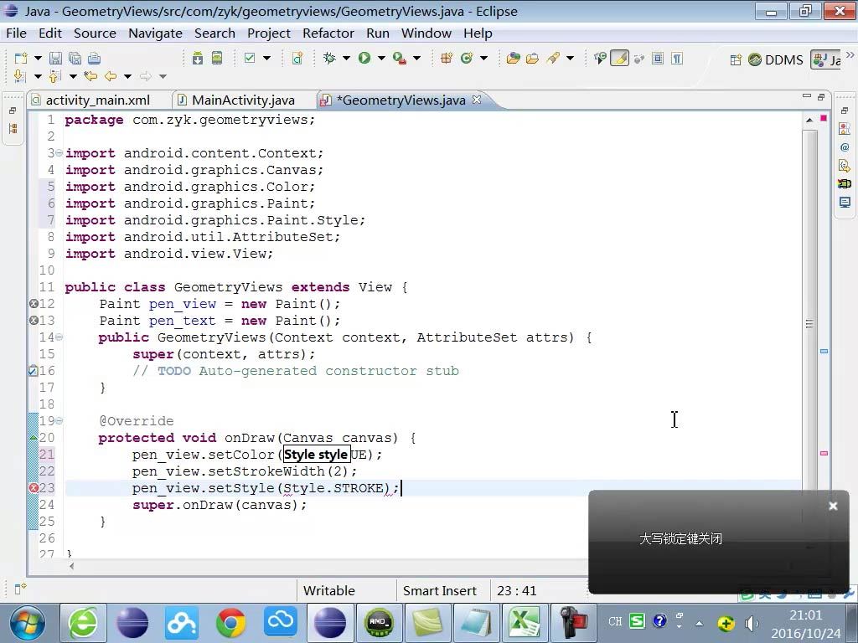858x643 pixels.
Task: Open the External Tools dropdown arrow
Action: click(x=416, y=58)
